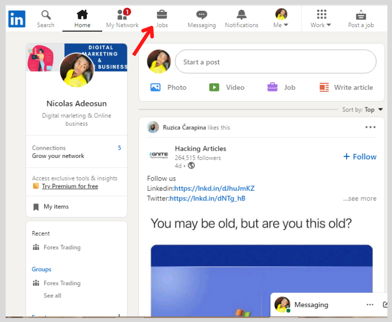Viewport: 392px width, 322px height.
Task: Expand post with ...see more
Action: click(360, 198)
